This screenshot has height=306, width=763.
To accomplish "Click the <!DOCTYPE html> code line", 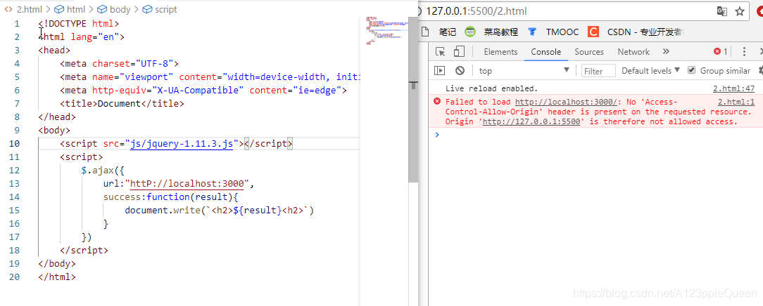I will [79, 24].
